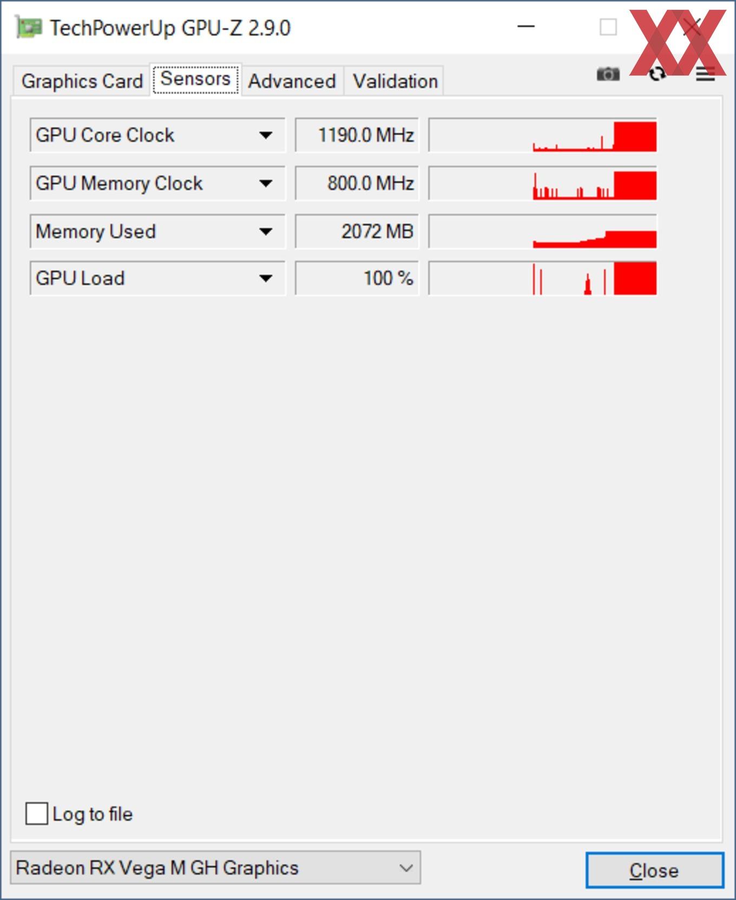The image size is (736, 900).
Task: Click the GPU Load history graph
Action: (543, 279)
